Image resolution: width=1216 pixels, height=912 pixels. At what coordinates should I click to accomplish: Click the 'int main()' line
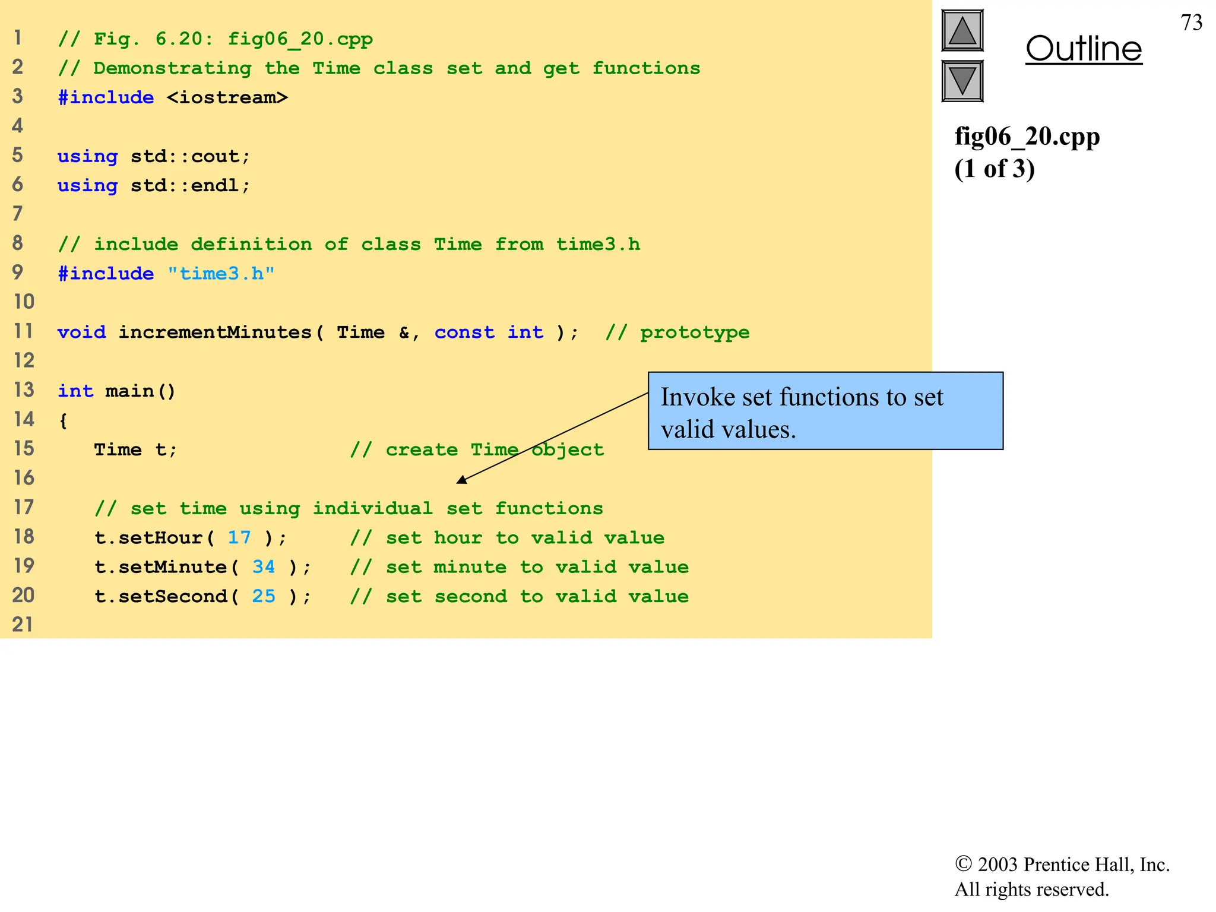(116, 391)
